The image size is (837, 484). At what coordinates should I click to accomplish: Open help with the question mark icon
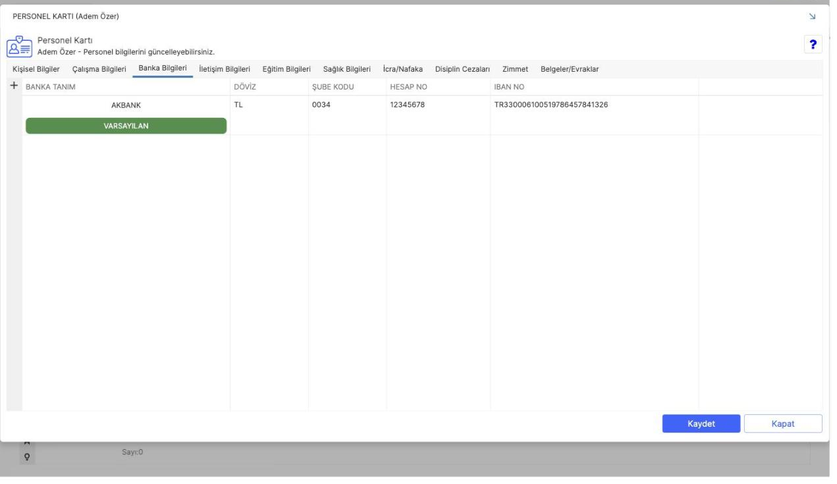[813, 44]
